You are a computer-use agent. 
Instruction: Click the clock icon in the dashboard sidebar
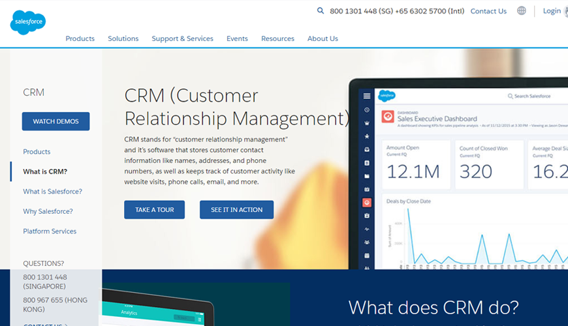tap(367, 110)
